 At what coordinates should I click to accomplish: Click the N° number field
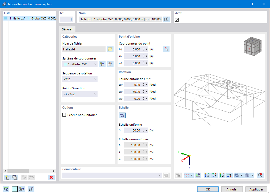tap(67, 19)
